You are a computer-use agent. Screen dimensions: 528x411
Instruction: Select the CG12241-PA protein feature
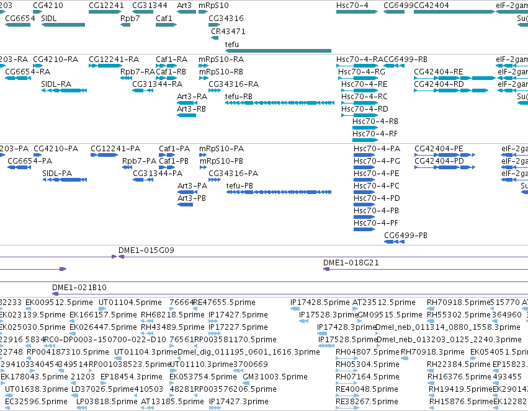pos(104,155)
